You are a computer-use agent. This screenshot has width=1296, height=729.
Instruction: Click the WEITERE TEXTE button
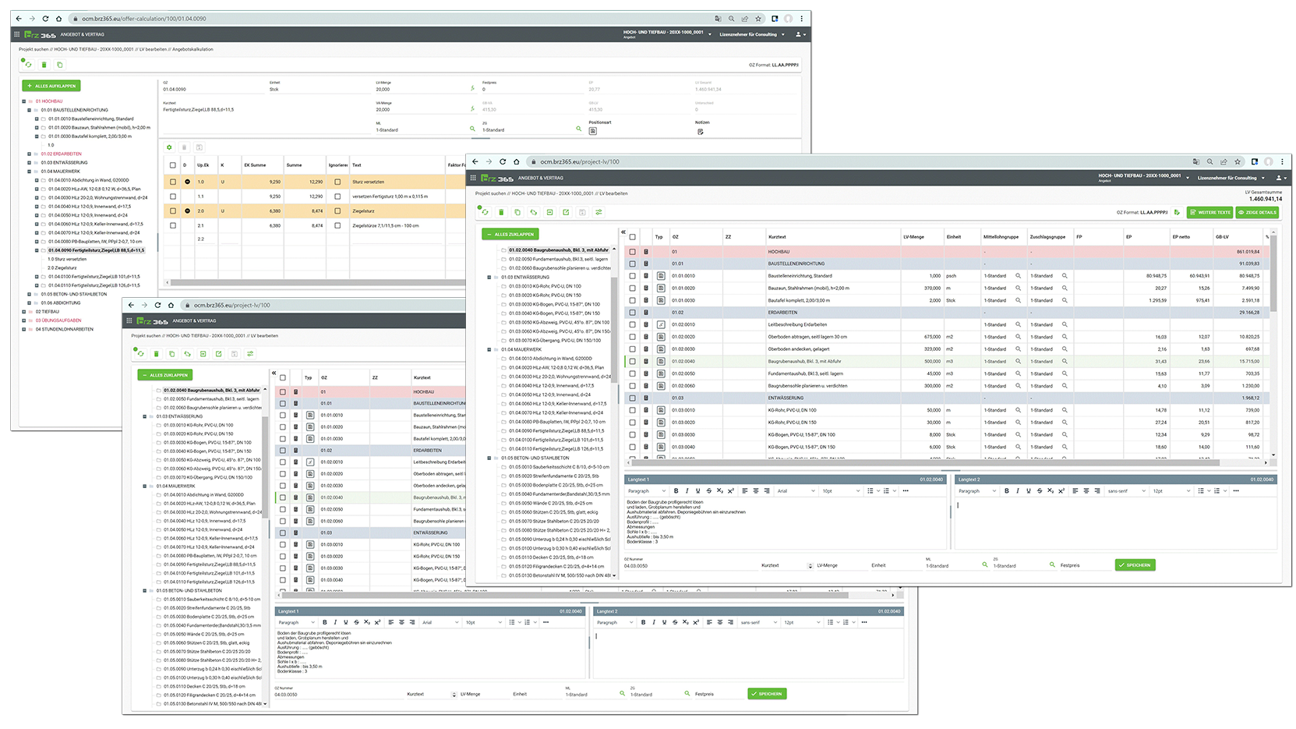1210,212
